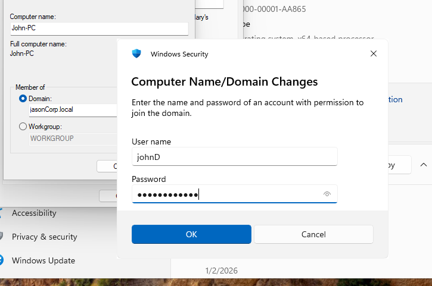Open Accessibility in Settings sidebar
Viewport: 432px width, 286px height.
pos(34,213)
